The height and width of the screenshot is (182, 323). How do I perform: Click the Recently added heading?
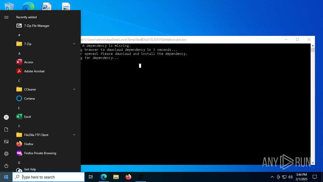pyautogui.click(x=26, y=17)
